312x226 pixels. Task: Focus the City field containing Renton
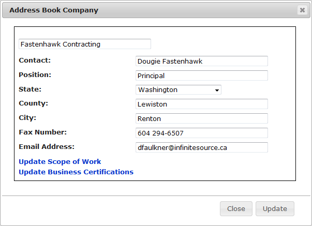click(x=201, y=118)
